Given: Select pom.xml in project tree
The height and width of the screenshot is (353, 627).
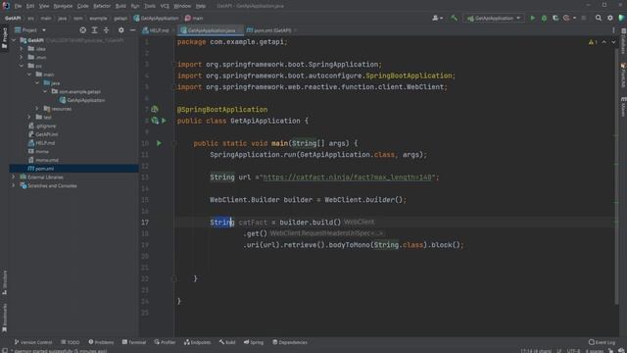Looking at the screenshot, I should (x=41, y=169).
